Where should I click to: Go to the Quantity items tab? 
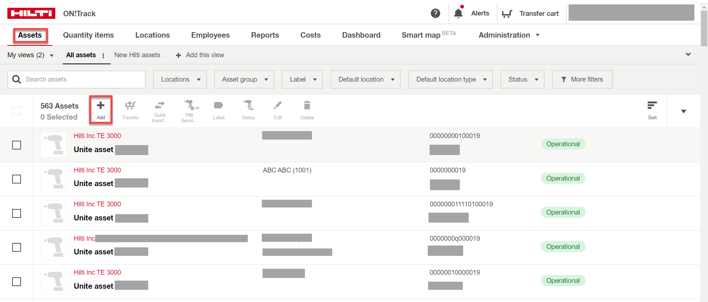point(88,35)
